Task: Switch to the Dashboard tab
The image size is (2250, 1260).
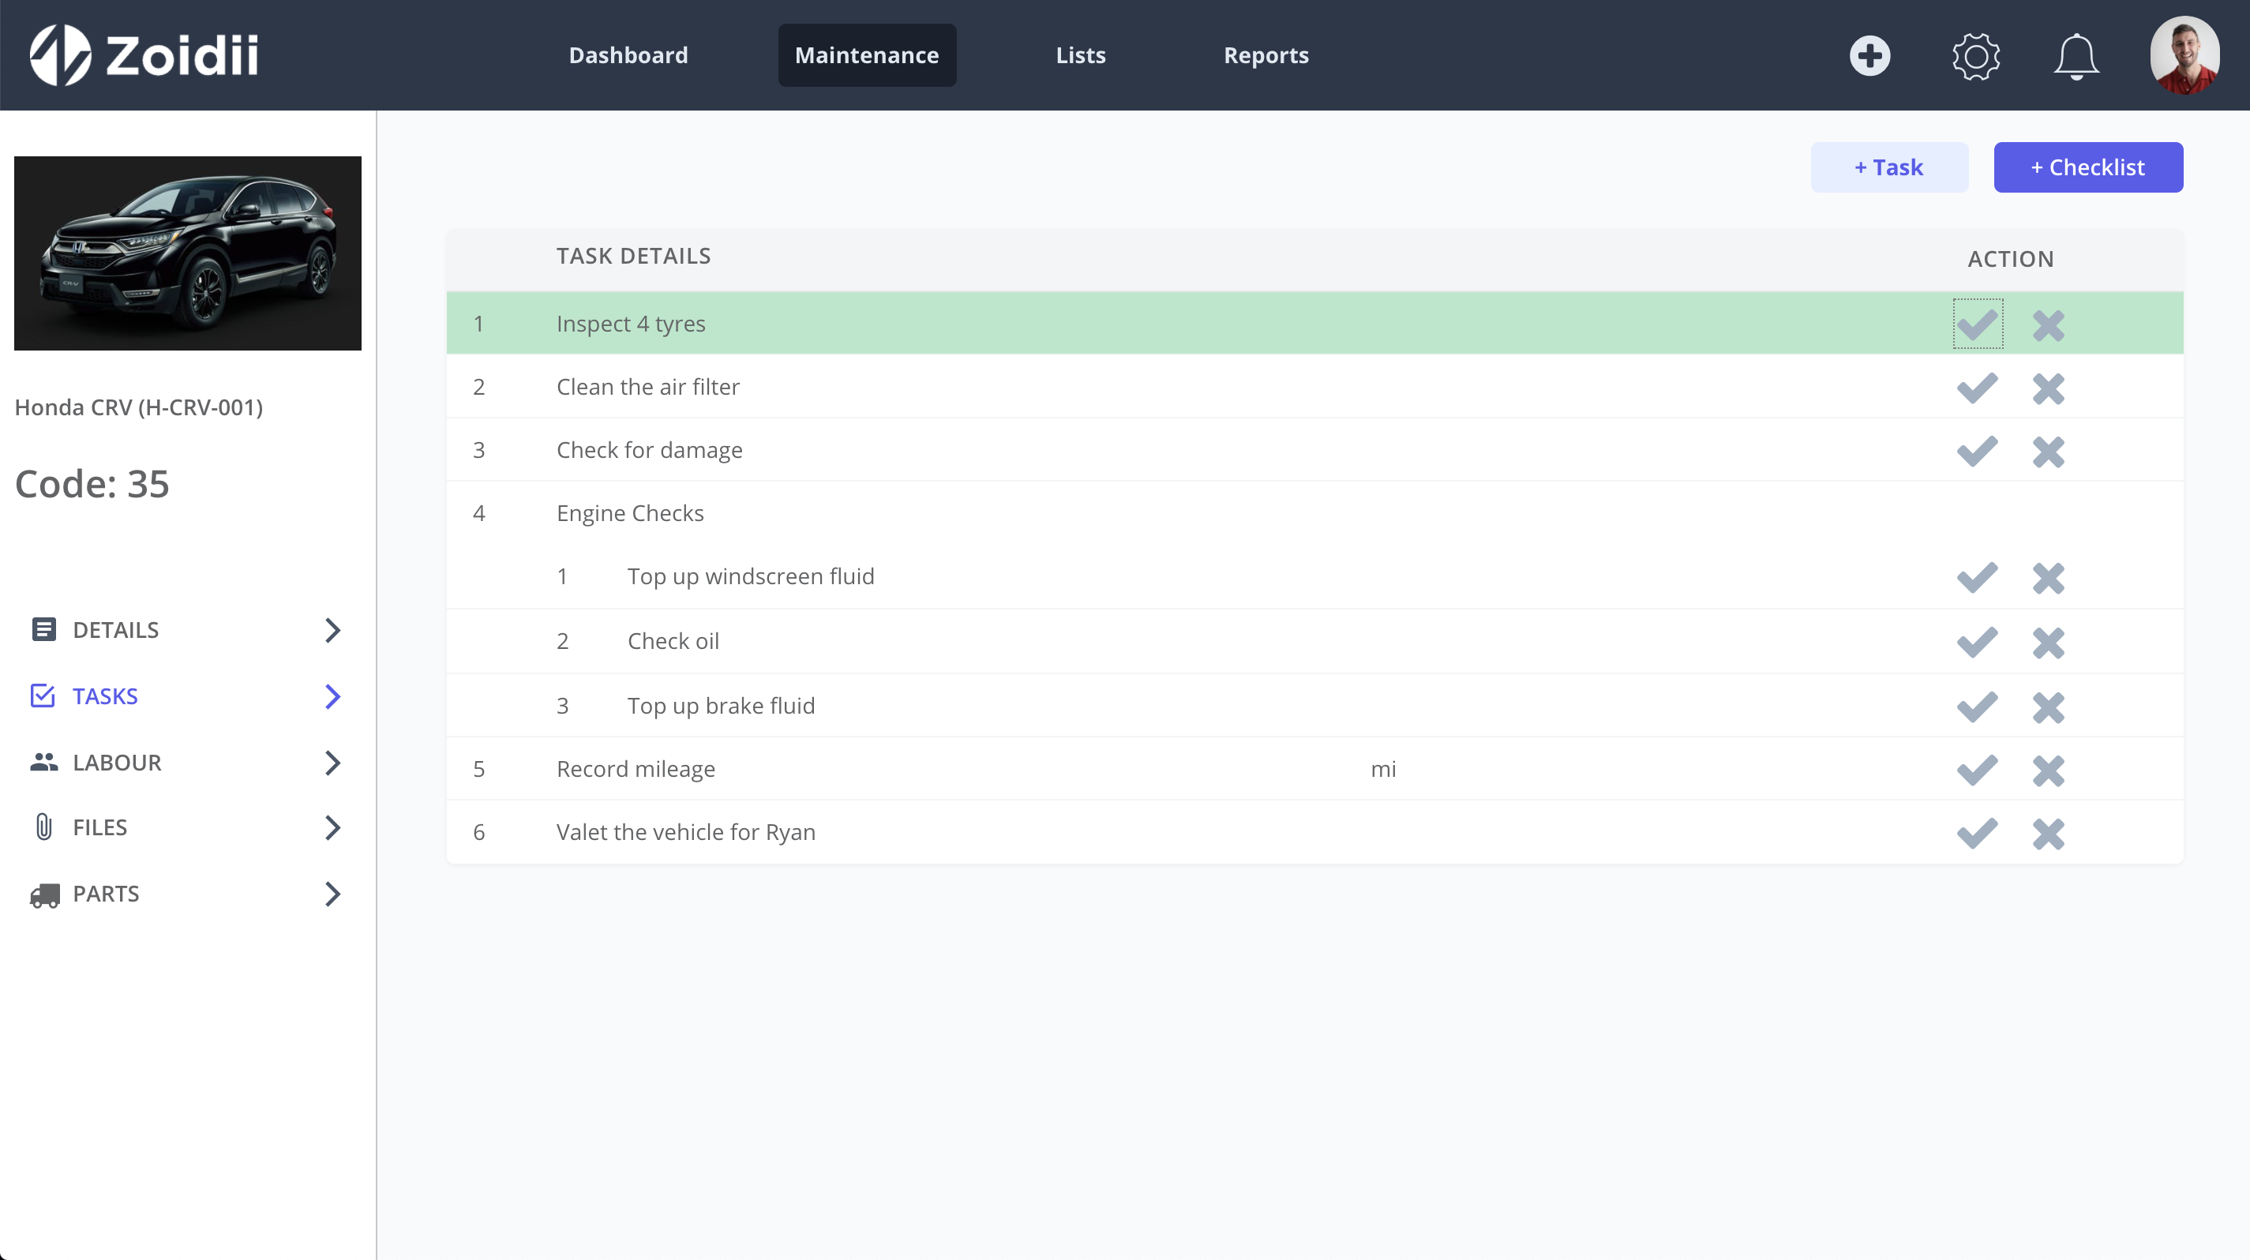Action: pos(627,55)
